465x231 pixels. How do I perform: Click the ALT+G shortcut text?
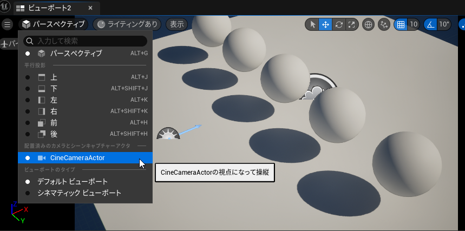pyautogui.click(x=139, y=54)
